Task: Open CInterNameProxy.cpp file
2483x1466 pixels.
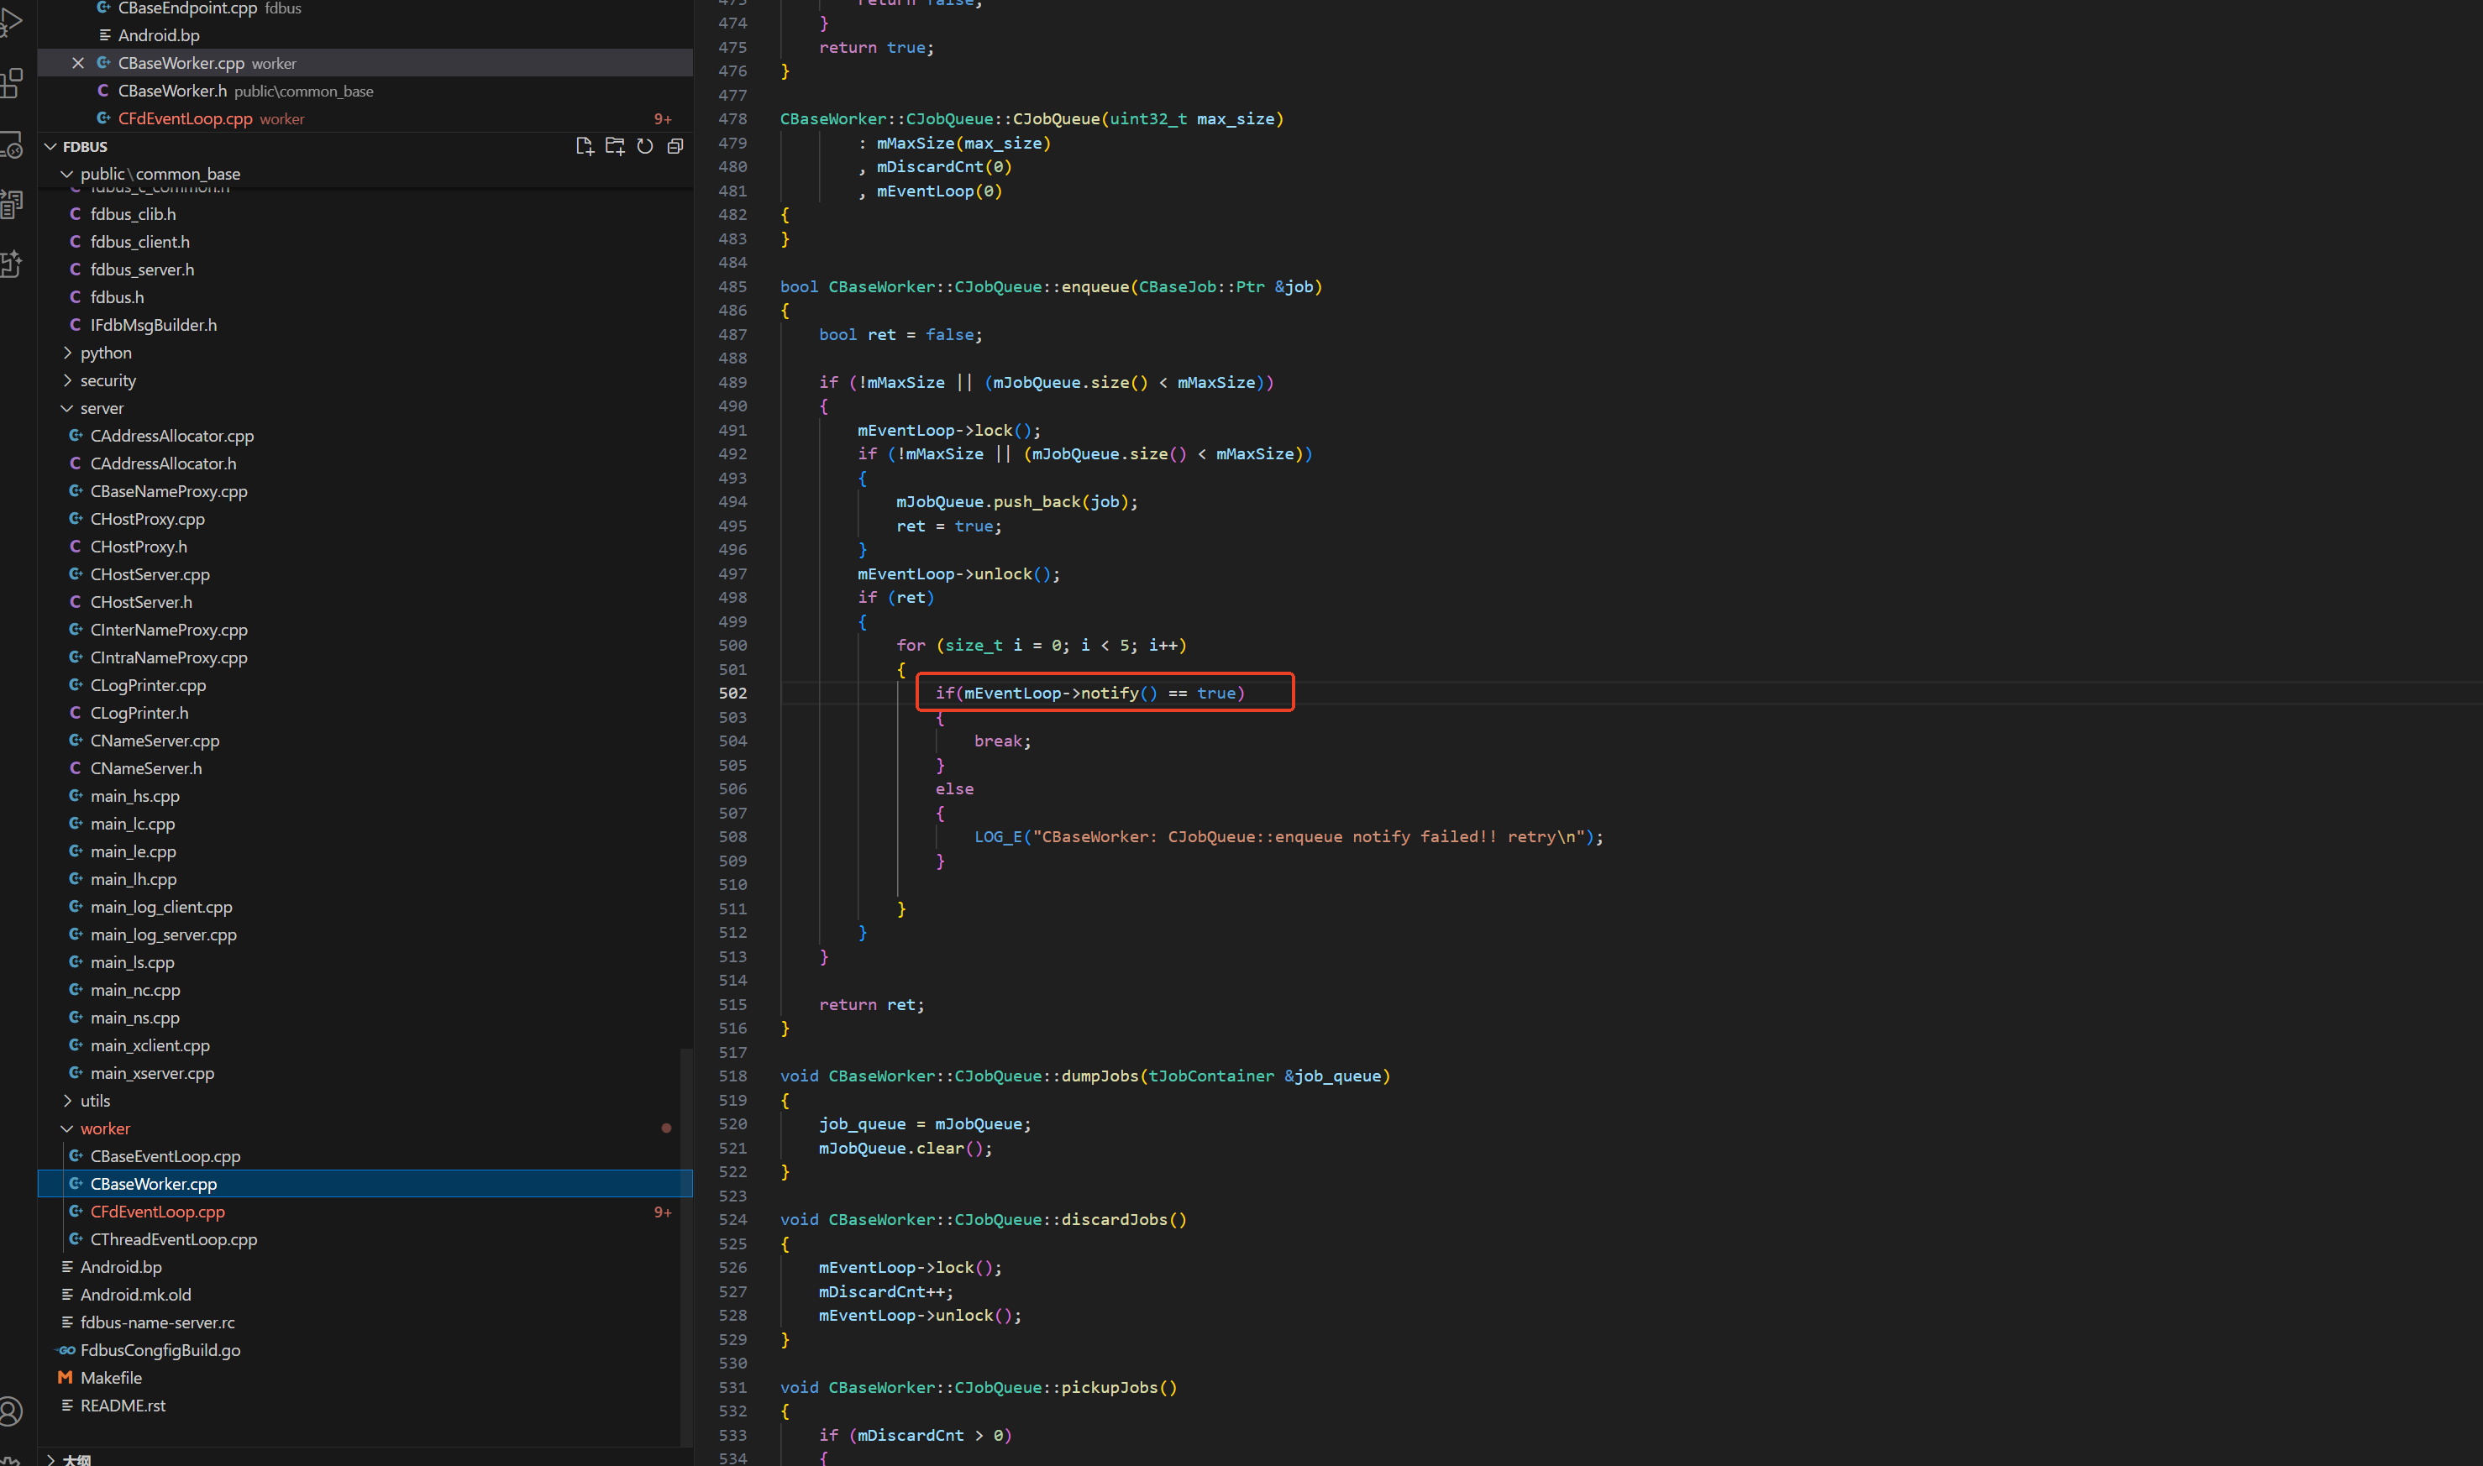Action: coord(365,629)
